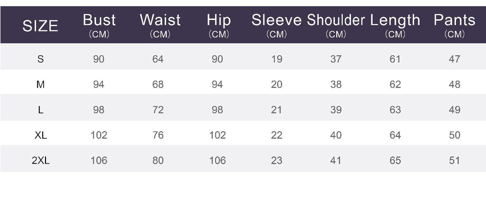This screenshot has height=198, width=486.
Task: Click the L size row label
Action: [40, 110]
